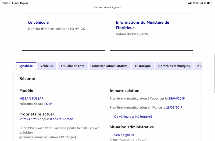Select the partially visible Kil… tab
The image size is (215, 141).
click(198, 66)
